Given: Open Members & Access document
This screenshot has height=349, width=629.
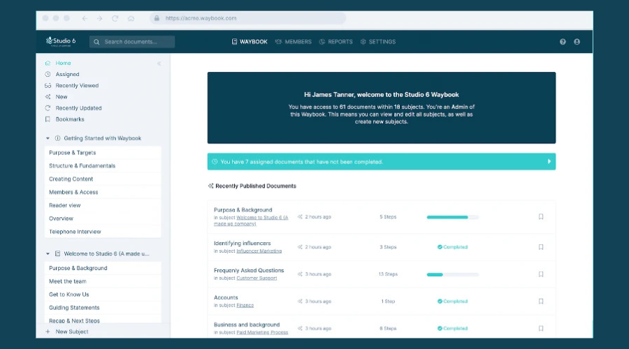Looking at the screenshot, I should [103, 193].
